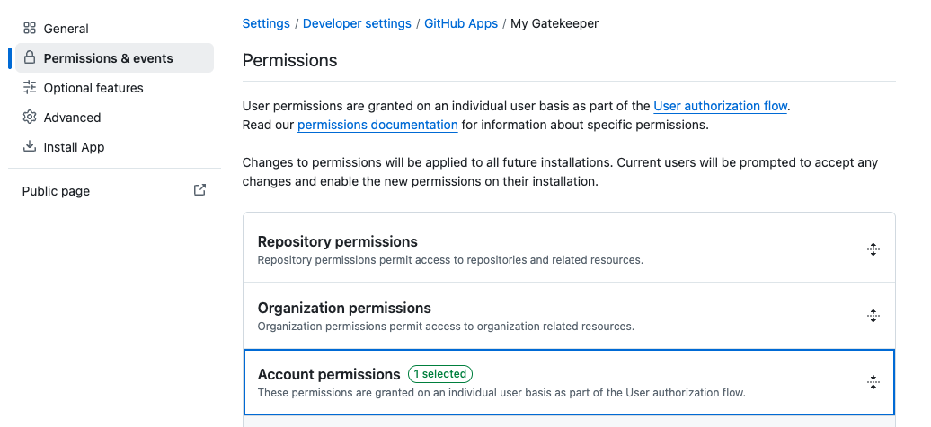
Task: Open the User authorization flow link
Action: pos(720,106)
